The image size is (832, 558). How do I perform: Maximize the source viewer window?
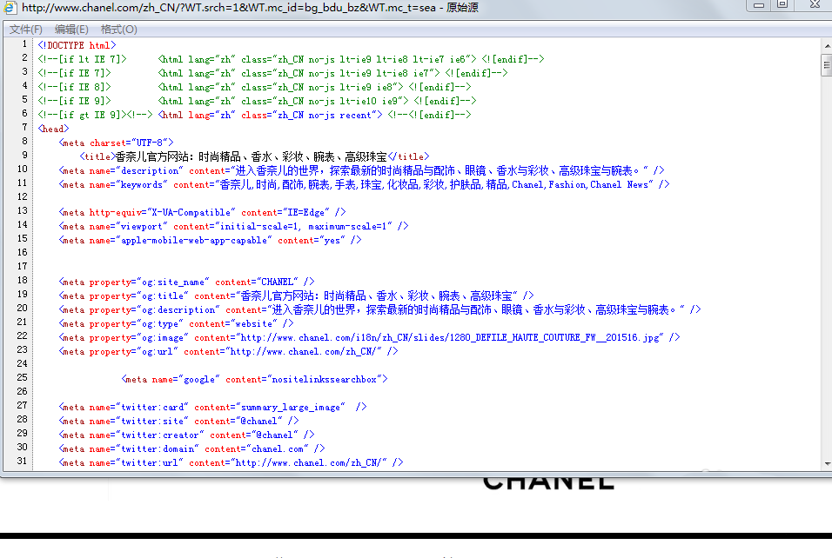782,4
